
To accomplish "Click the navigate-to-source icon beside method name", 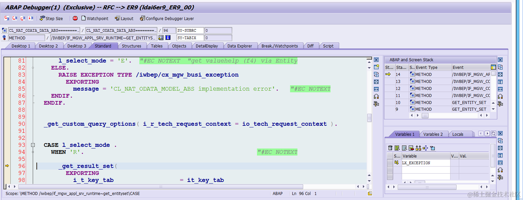I will pyautogui.click(x=161, y=38).
